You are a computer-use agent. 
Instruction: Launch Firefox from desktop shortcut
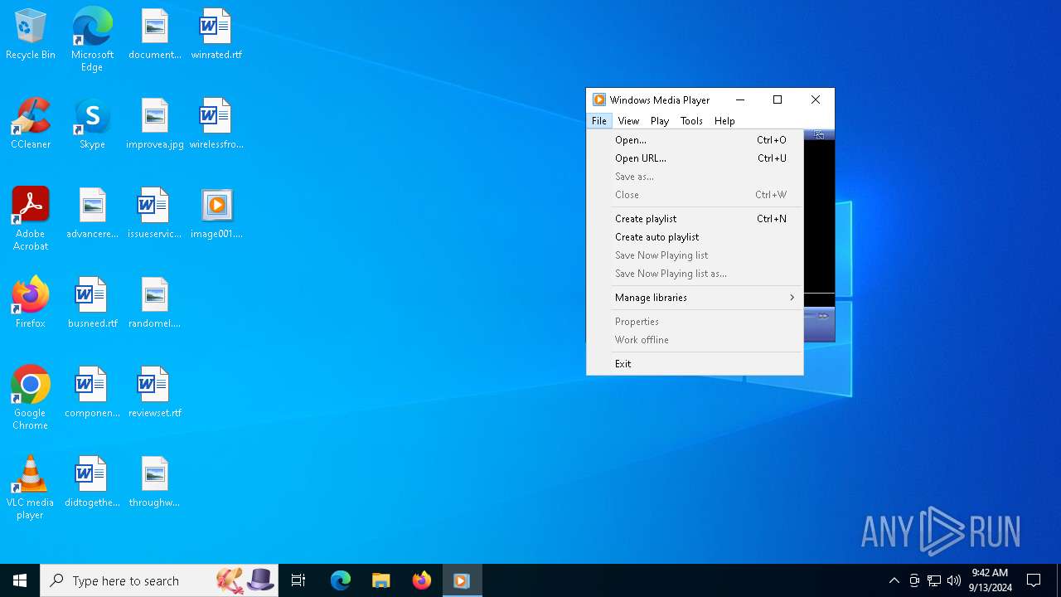coord(31,303)
